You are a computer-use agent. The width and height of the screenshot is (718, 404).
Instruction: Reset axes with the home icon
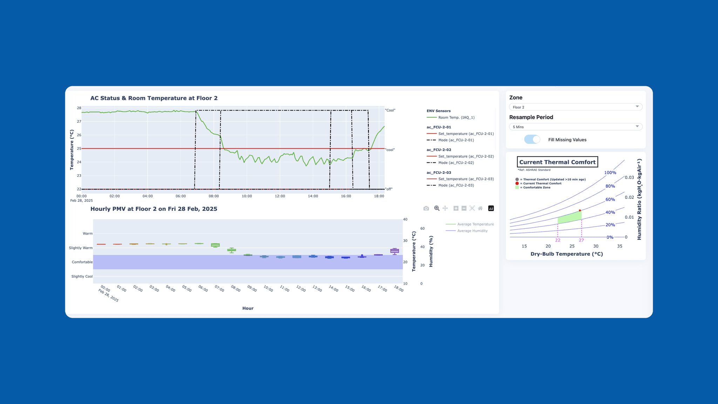pos(480,208)
